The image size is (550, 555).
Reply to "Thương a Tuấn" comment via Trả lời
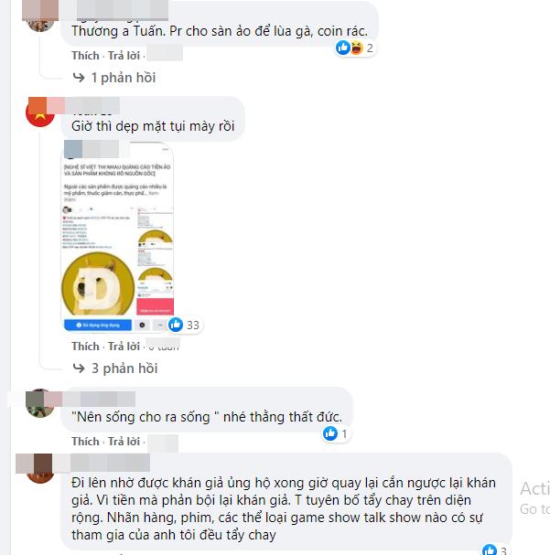pos(124,56)
